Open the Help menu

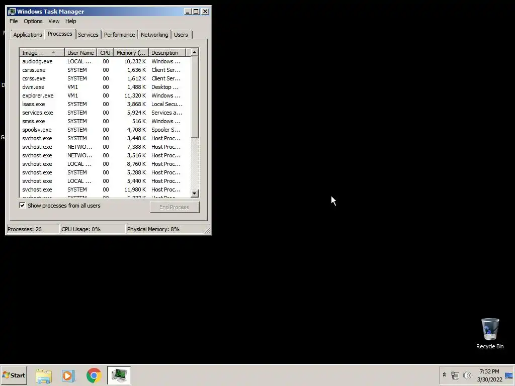pyautogui.click(x=70, y=21)
